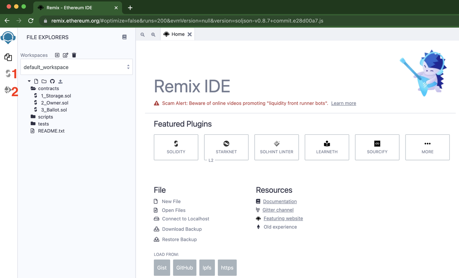Select the File Explorers icon in sidebar
The image size is (459, 278).
pos(8,57)
